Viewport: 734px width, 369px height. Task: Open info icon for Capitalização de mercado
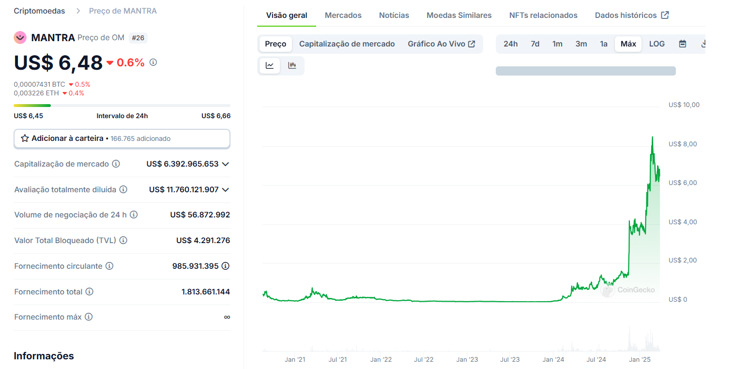point(116,164)
